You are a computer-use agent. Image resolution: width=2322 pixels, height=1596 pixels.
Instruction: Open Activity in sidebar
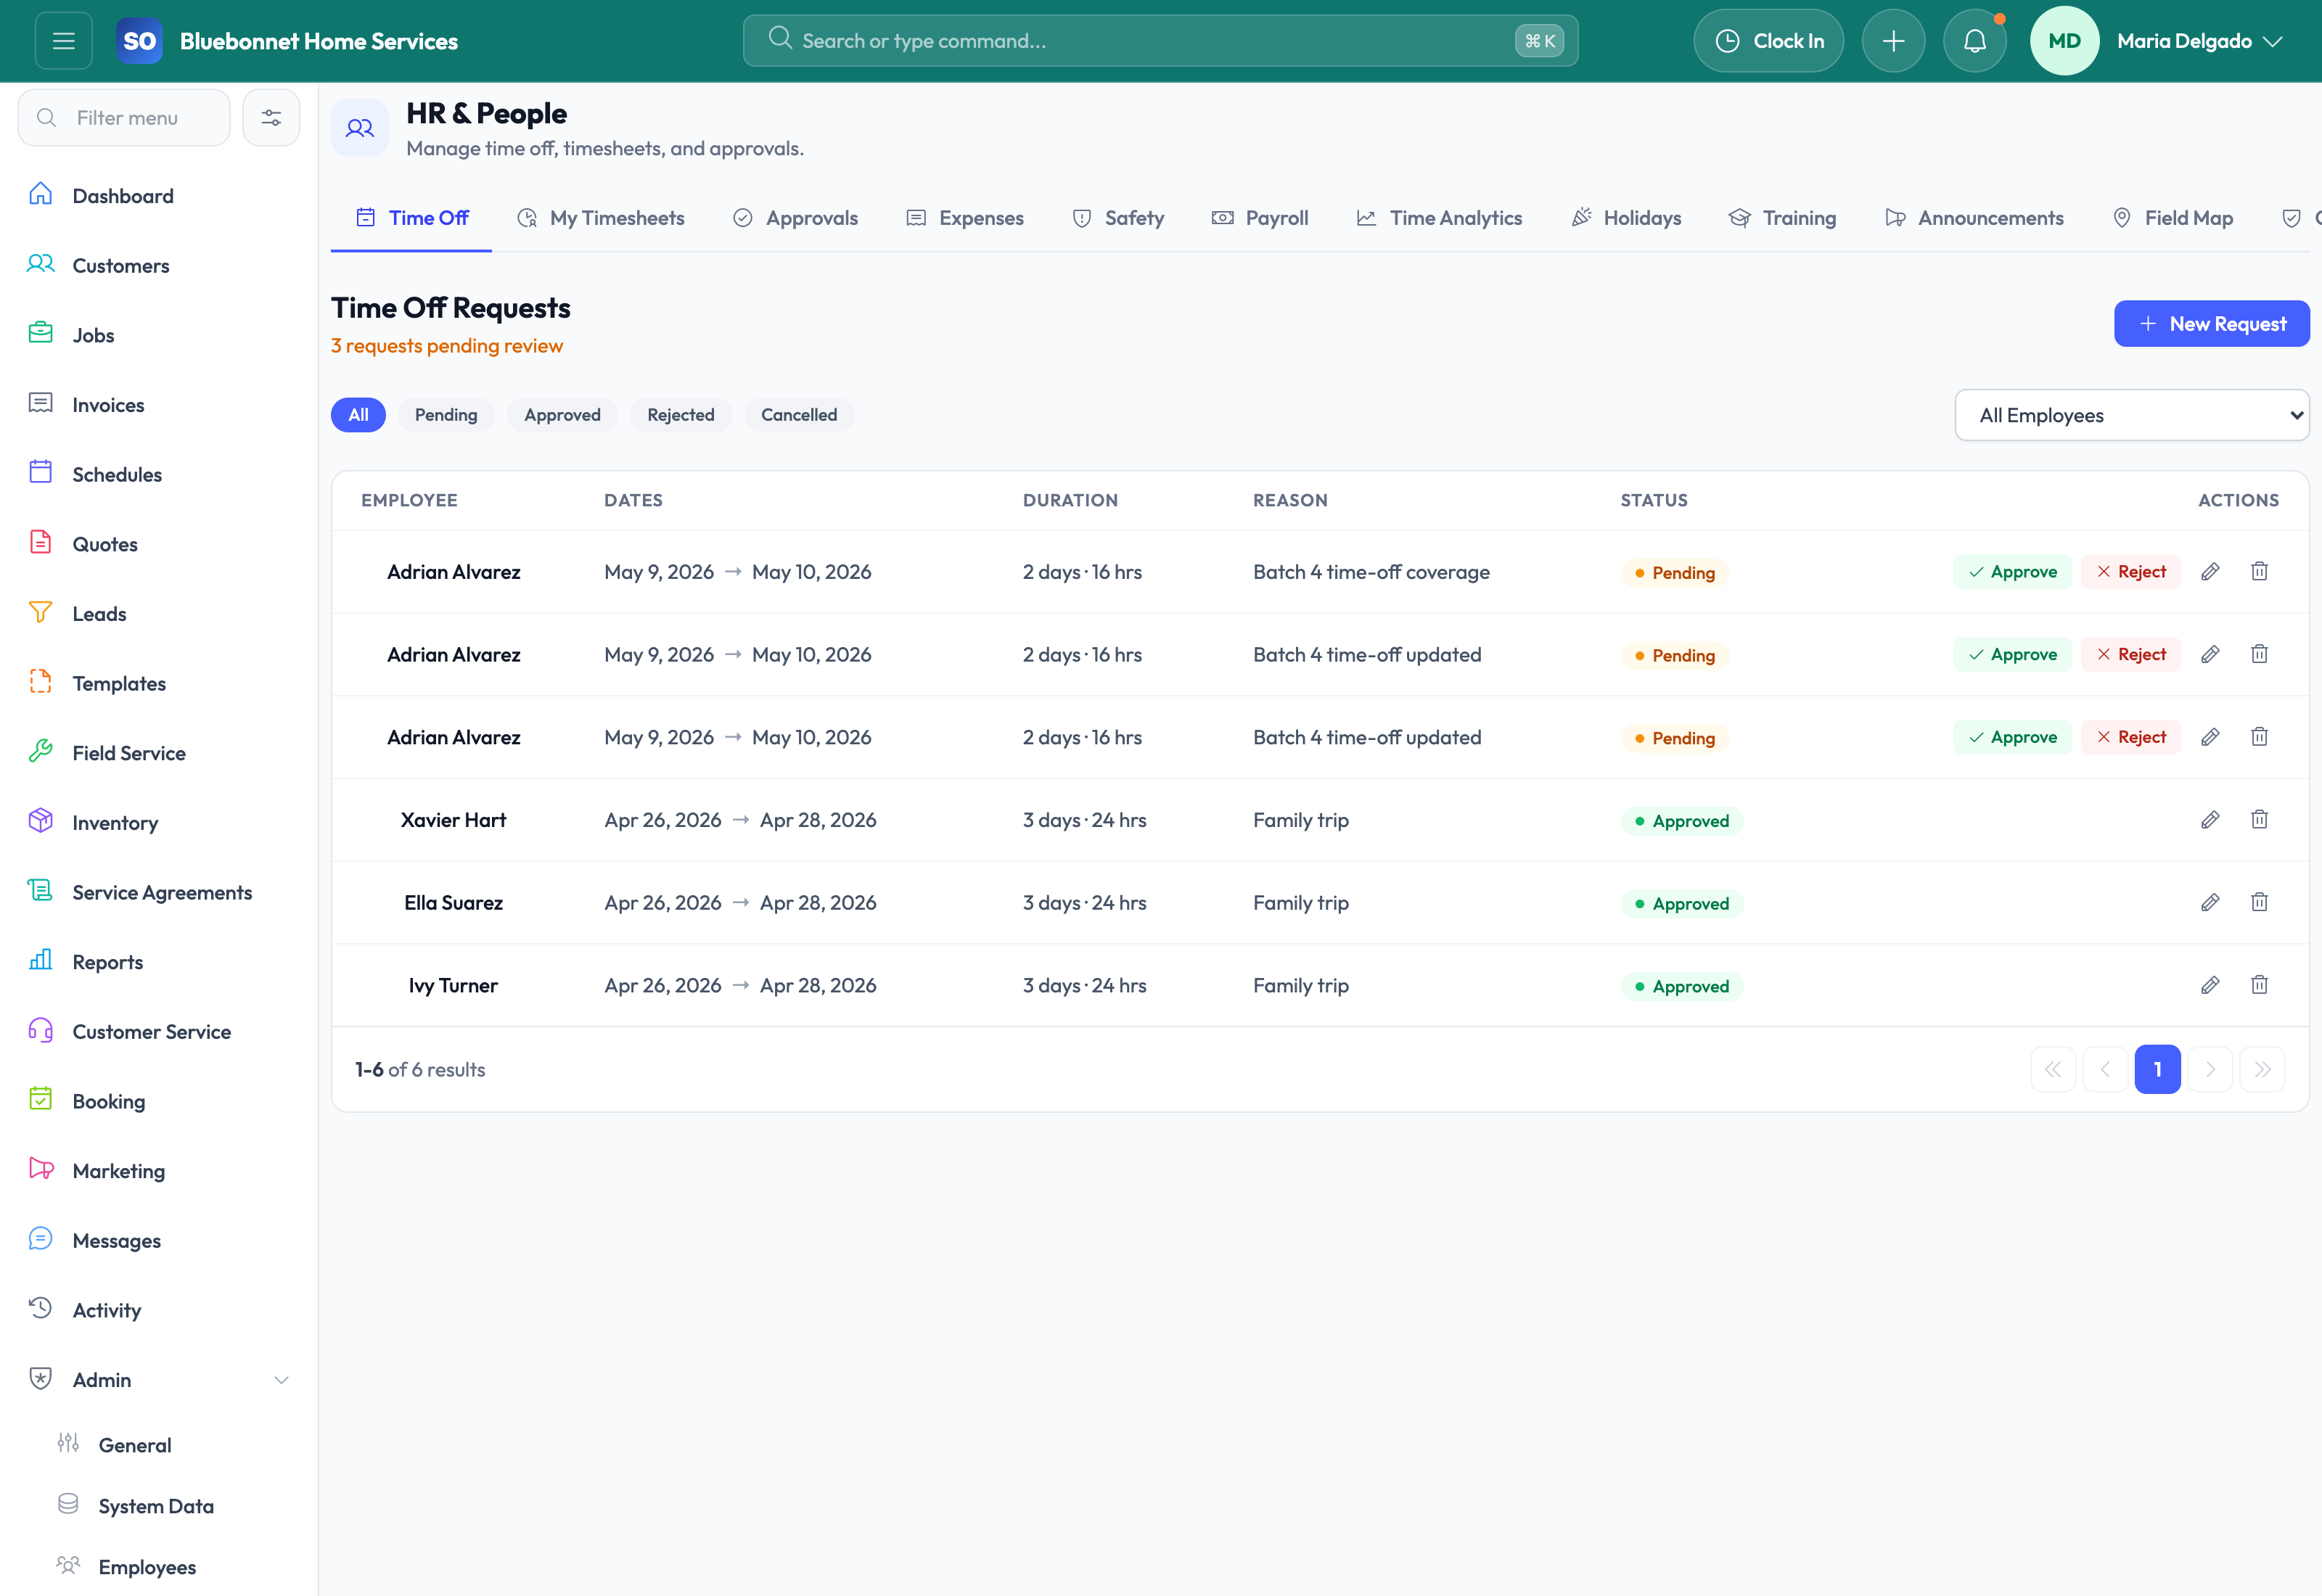tap(159, 1310)
